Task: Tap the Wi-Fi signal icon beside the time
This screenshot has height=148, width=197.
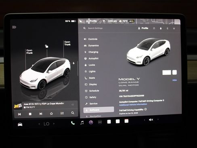Action: (104, 21)
